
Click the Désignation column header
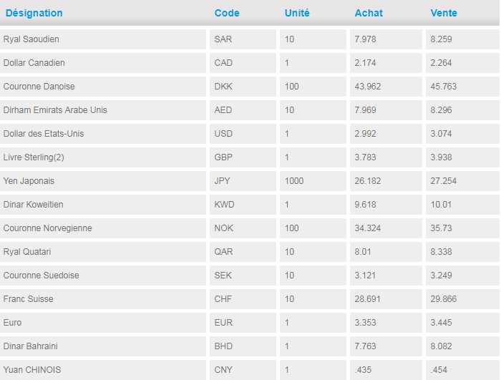[34, 13]
